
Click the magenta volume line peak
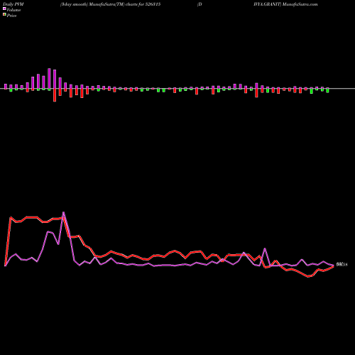pos(63,212)
